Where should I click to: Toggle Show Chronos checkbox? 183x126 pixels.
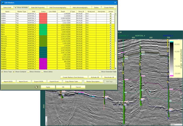(x=28, y=72)
